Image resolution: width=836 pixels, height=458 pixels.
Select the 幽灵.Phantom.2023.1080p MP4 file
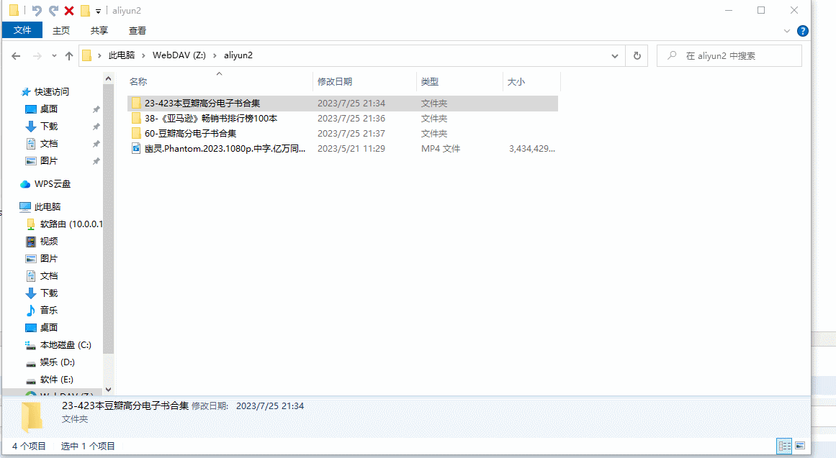tap(343, 149)
